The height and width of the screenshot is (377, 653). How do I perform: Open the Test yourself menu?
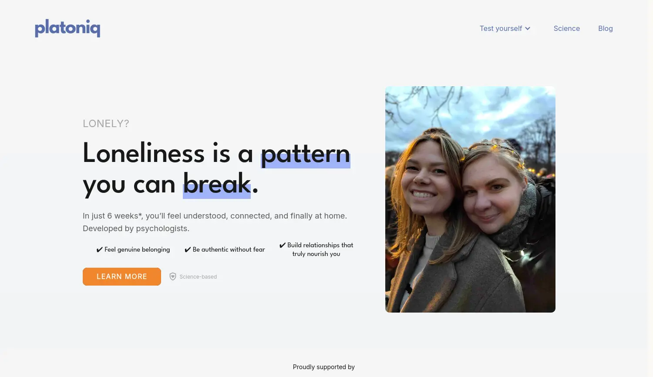[505, 28]
